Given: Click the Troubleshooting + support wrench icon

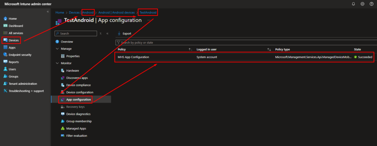Looking at the screenshot, I should pos(5,91).
